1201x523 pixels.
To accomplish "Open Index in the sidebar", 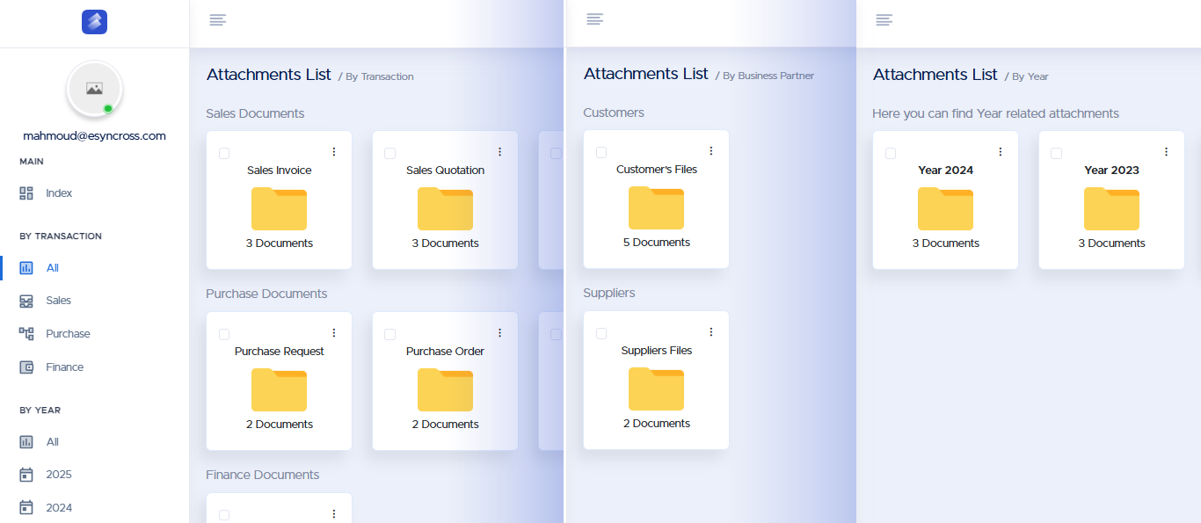I will [59, 193].
